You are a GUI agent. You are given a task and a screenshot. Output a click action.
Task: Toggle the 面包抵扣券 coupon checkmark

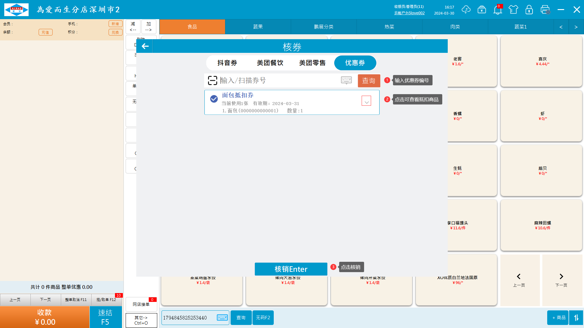(x=214, y=99)
